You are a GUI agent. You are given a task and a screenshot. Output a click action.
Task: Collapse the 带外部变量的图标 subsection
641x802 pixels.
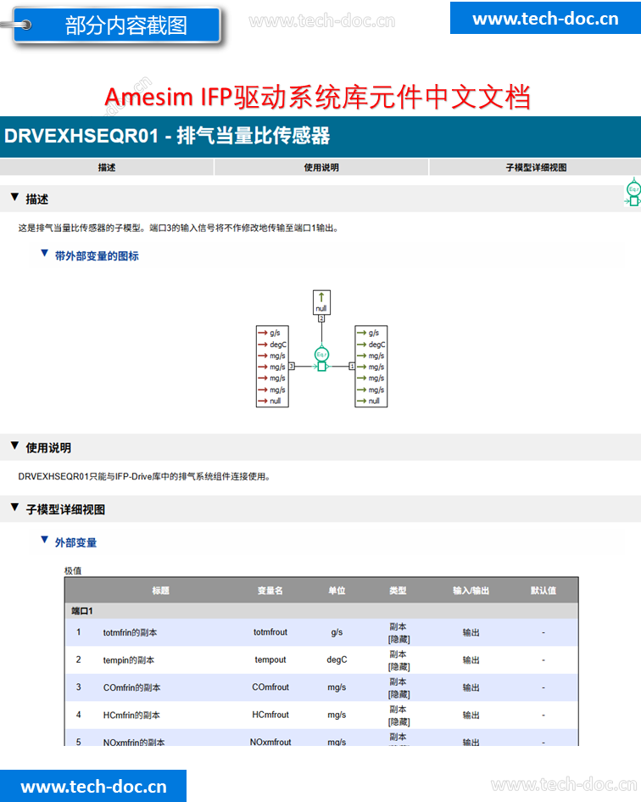[x=44, y=254]
